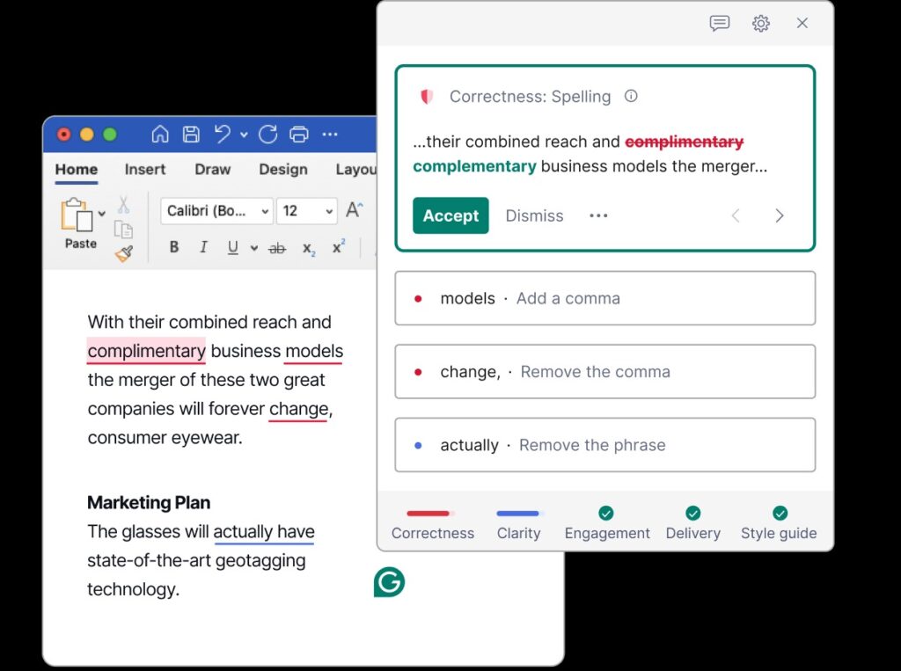The height and width of the screenshot is (671, 901).
Task: Switch to the Insert ribbon tab
Action: coord(145,170)
